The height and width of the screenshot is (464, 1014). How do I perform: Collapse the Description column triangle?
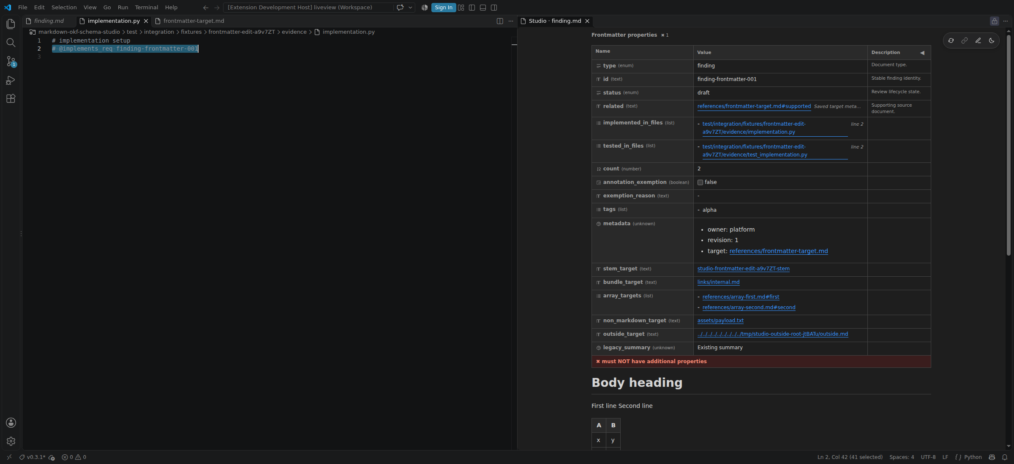(x=922, y=53)
